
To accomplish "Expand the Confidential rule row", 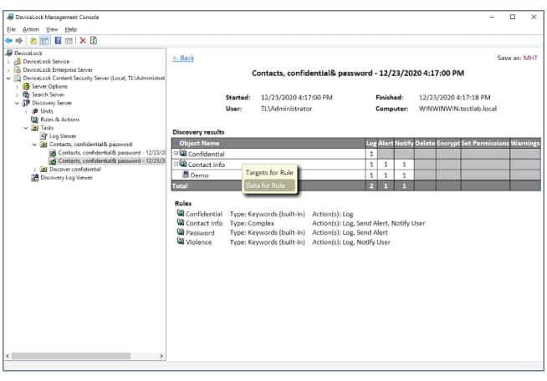I will 176,154.
